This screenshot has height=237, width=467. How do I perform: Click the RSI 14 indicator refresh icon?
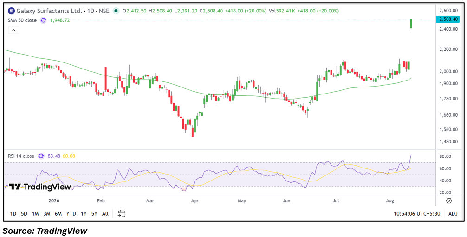tap(41, 156)
